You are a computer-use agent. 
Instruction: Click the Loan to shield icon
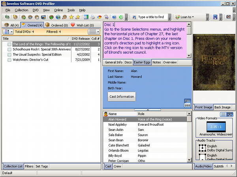(x=177, y=17)
